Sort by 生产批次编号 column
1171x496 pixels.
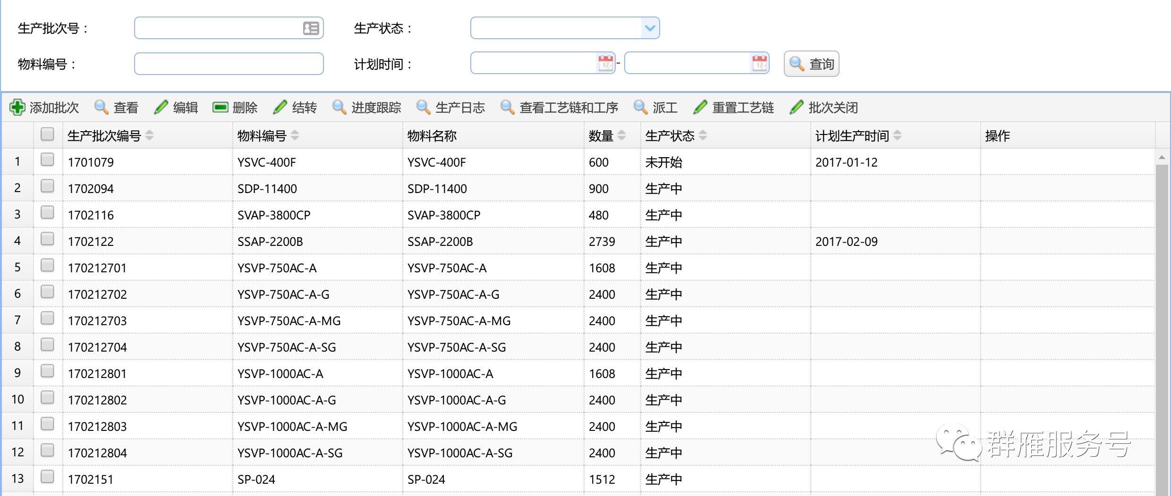pyautogui.click(x=149, y=136)
